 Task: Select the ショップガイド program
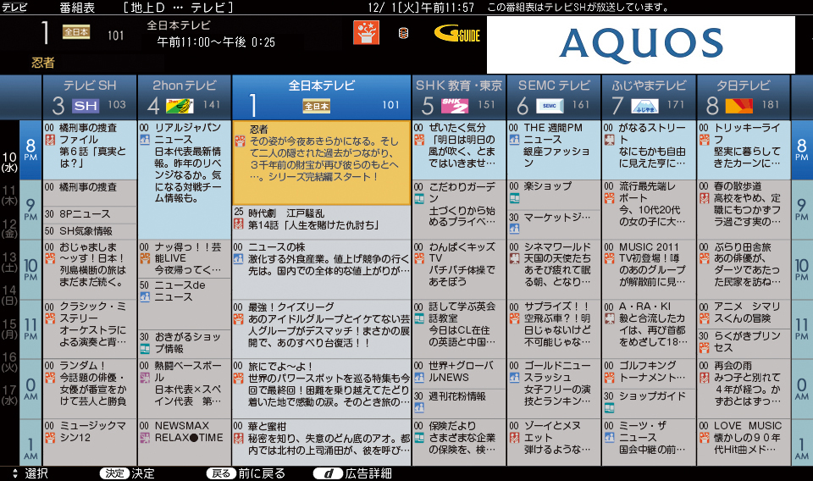coord(649,403)
